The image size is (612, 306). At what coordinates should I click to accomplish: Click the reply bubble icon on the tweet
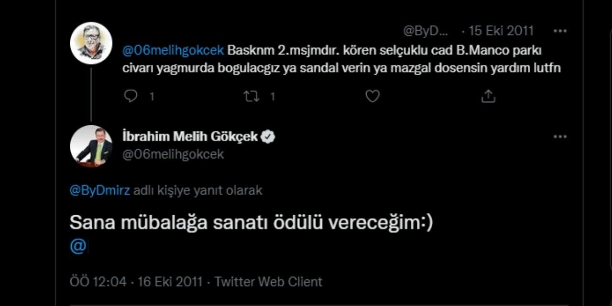coord(130,97)
